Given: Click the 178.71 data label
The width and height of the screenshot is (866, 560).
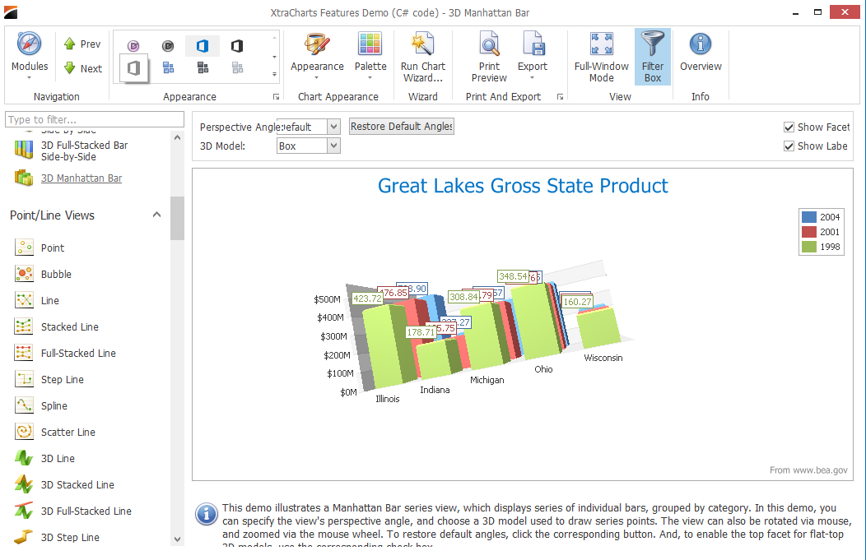Looking at the screenshot, I should pyautogui.click(x=421, y=332).
